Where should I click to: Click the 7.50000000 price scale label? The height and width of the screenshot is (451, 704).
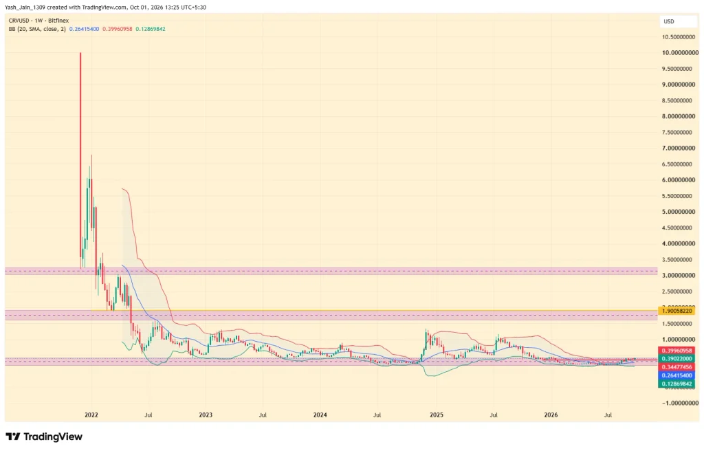(679, 133)
